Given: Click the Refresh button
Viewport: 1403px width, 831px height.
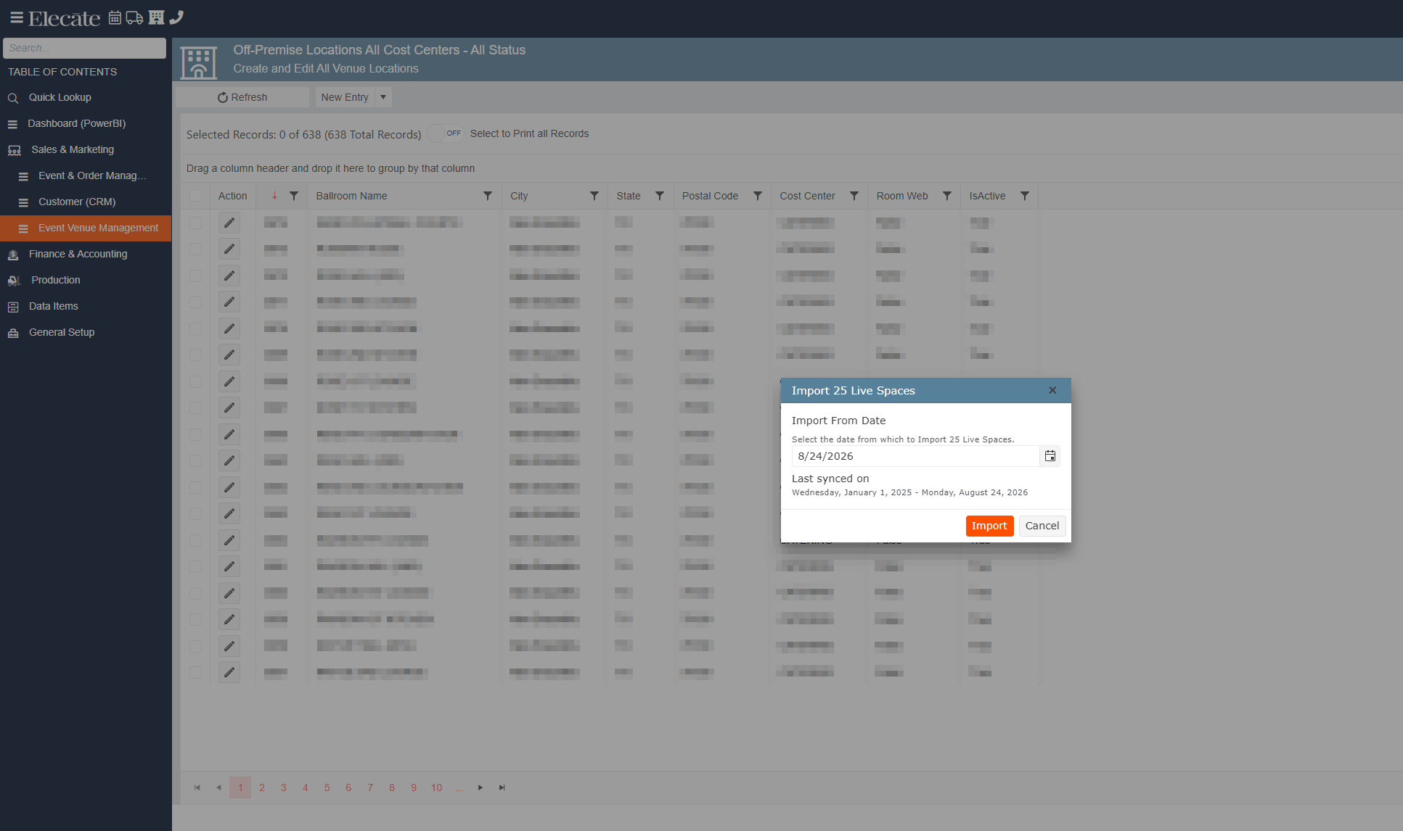Looking at the screenshot, I should tap(242, 97).
